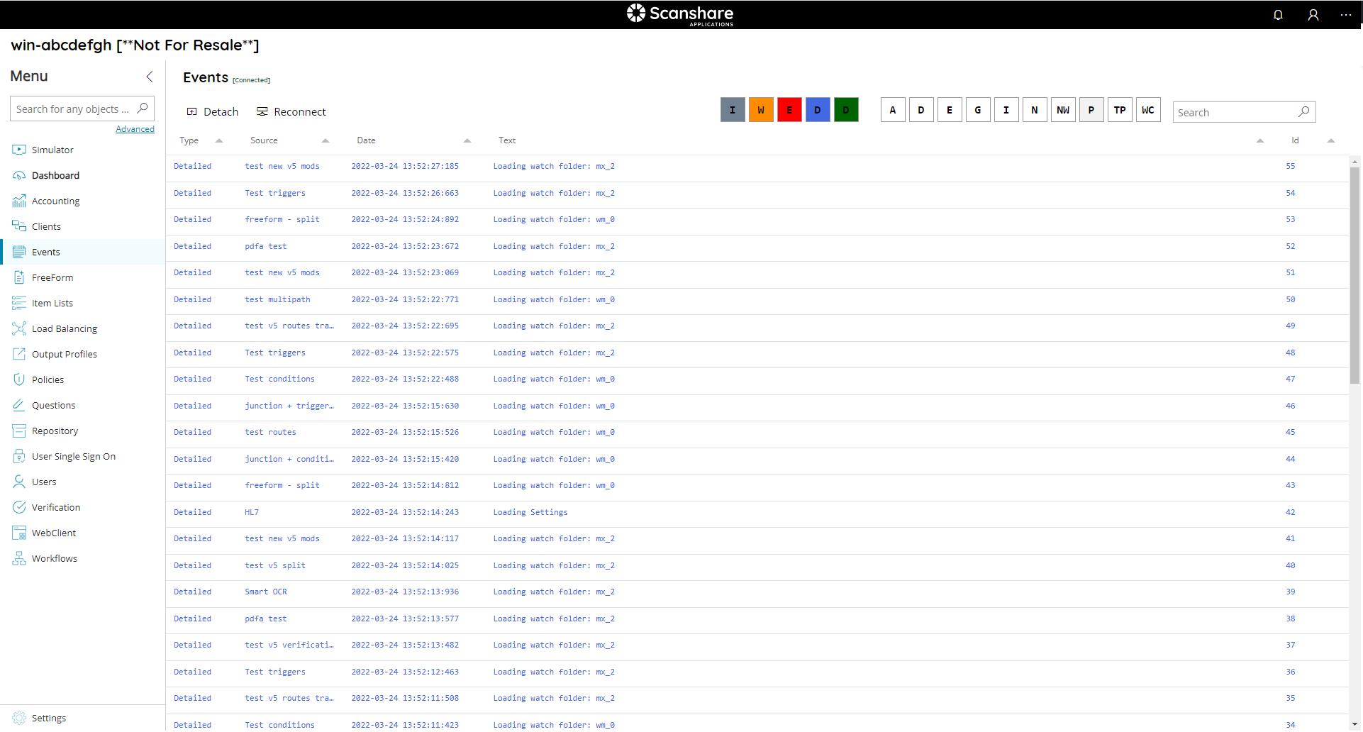Sort events by Type column arrow
This screenshot has height=732, width=1363.
219,140
